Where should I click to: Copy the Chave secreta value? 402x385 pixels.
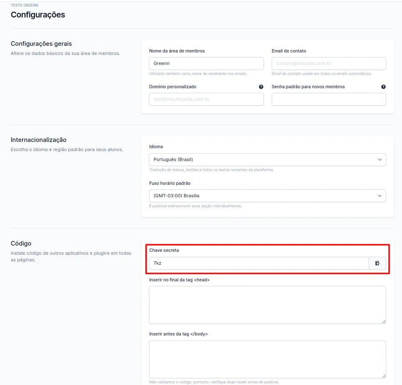click(x=377, y=263)
